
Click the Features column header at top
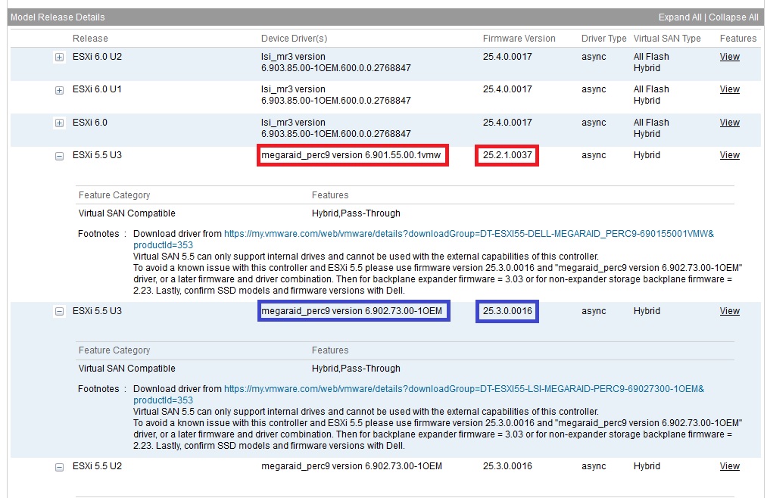coord(737,38)
